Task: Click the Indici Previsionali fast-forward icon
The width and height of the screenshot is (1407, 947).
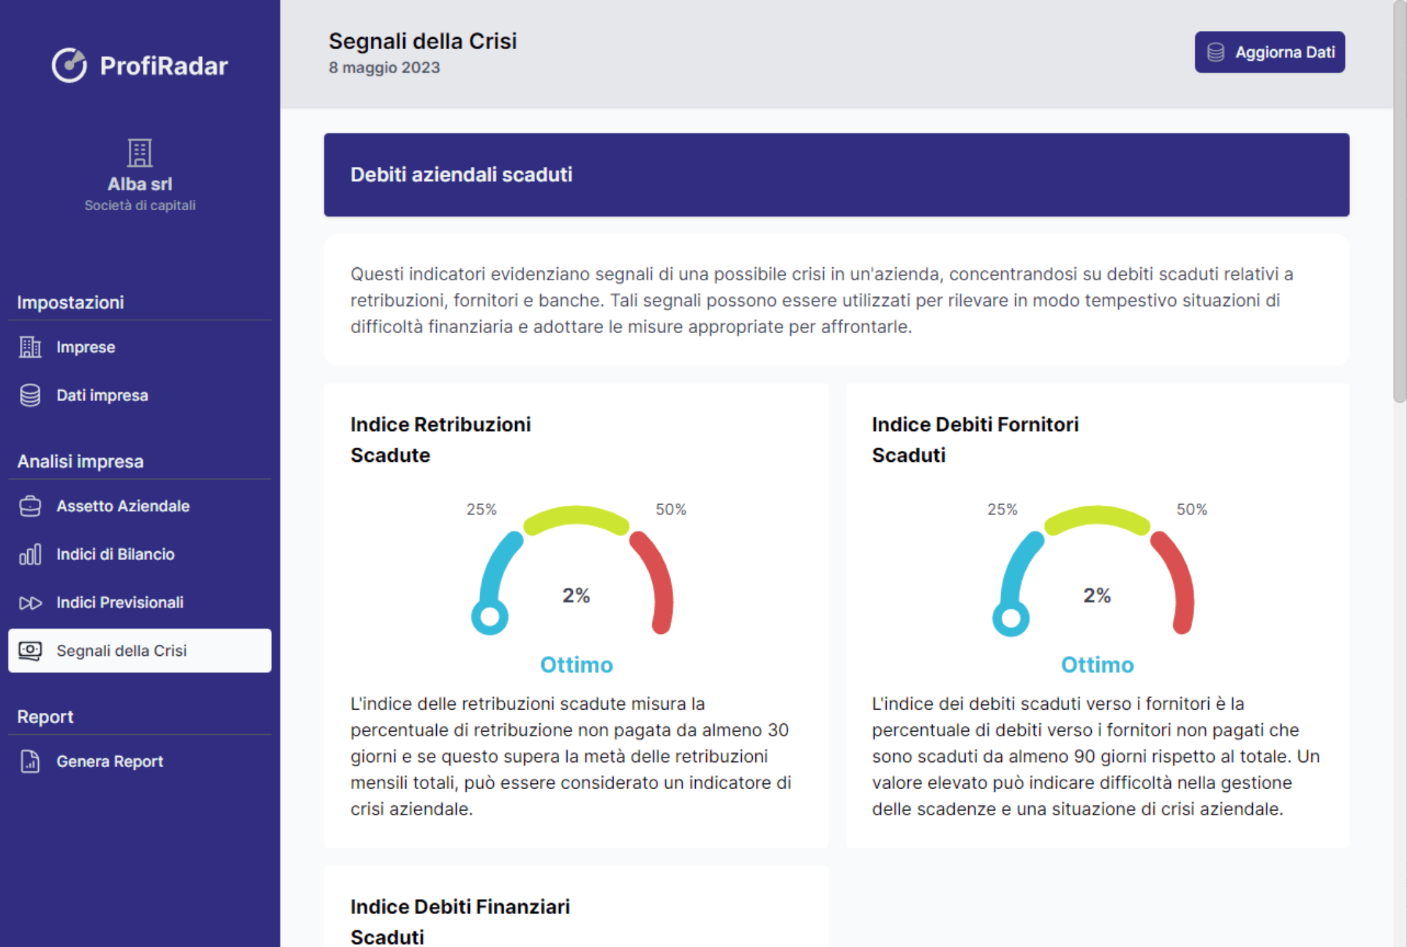Action: click(30, 603)
